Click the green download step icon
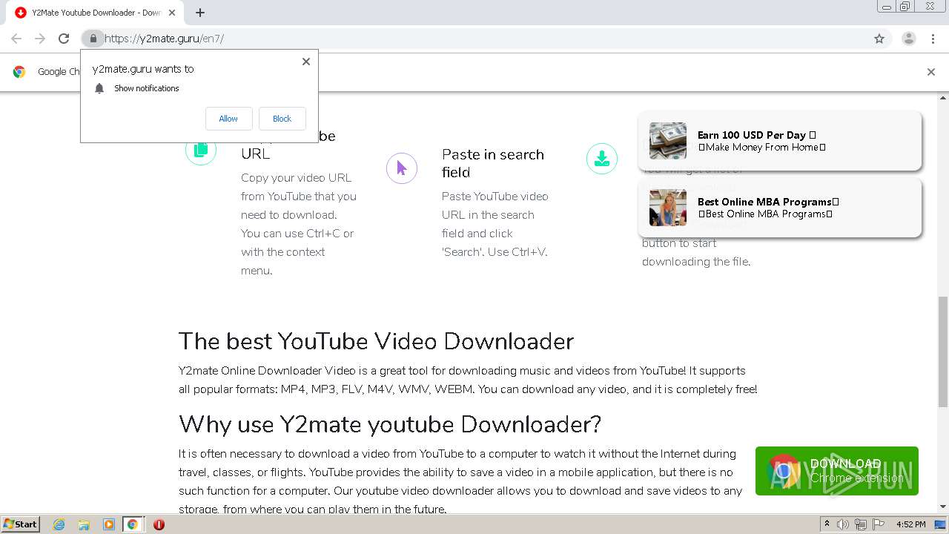 pyautogui.click(x=602, y=159)
